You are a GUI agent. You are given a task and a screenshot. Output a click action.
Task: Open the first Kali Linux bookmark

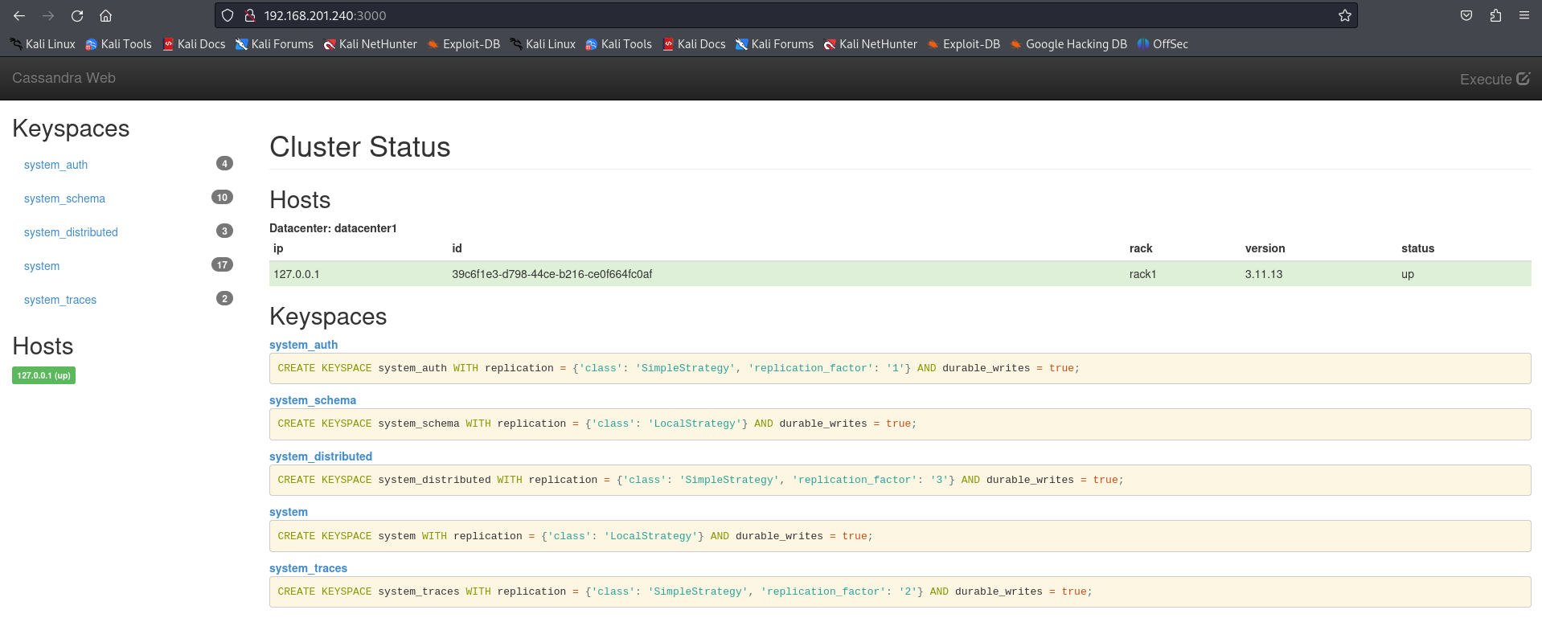pos(43,44)
